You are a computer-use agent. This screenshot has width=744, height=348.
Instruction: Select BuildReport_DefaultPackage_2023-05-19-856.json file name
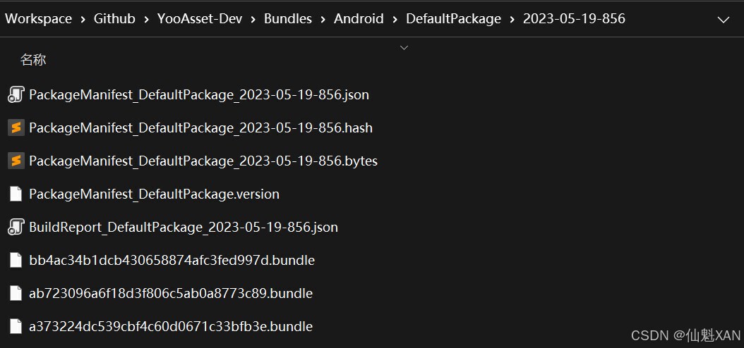pyautogui.click(x=184, y=227)
